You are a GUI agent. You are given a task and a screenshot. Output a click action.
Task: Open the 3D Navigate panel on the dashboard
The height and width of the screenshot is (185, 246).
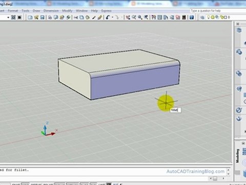pos(239,52)
